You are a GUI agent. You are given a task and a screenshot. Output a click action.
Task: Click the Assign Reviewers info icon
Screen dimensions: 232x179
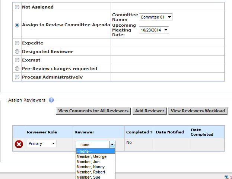coord(51,100)
